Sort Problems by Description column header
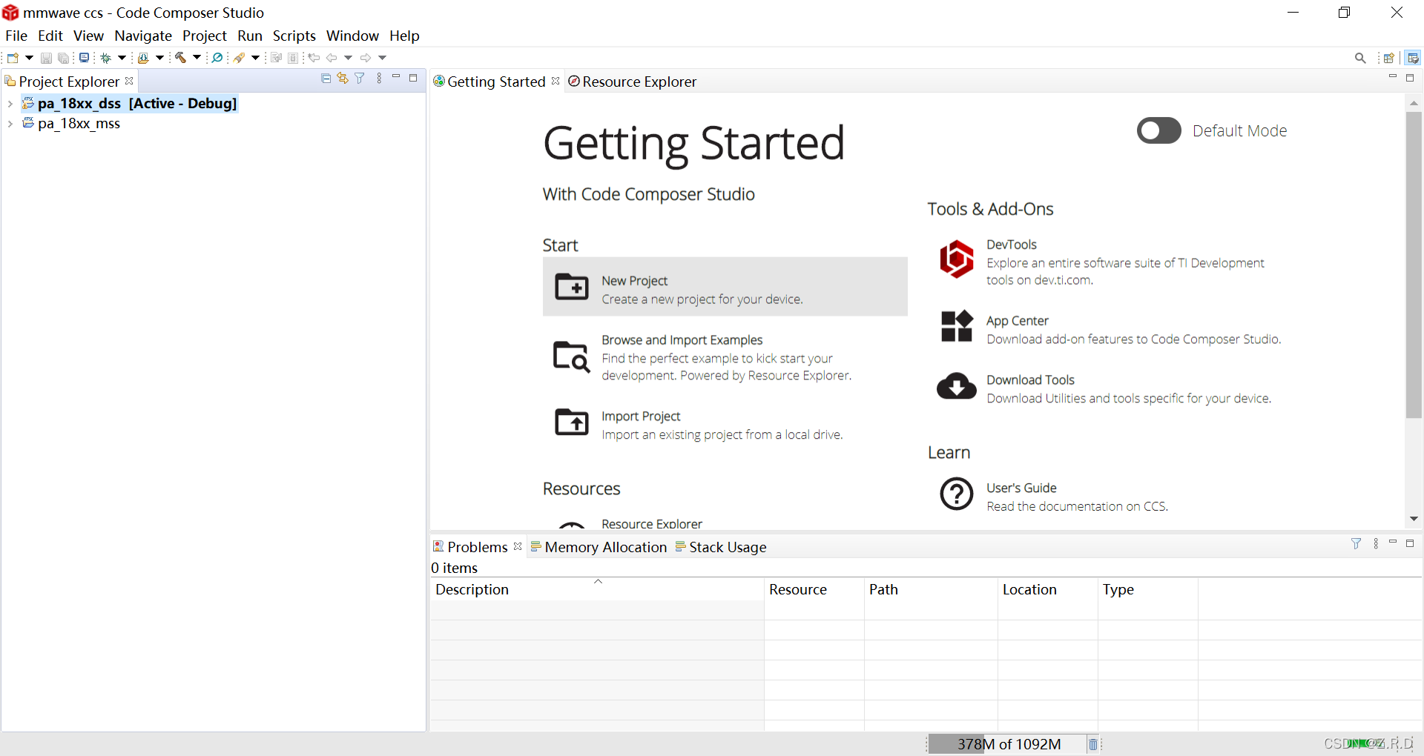This screenshot has width=1424, height=756. tap(597, 589)
